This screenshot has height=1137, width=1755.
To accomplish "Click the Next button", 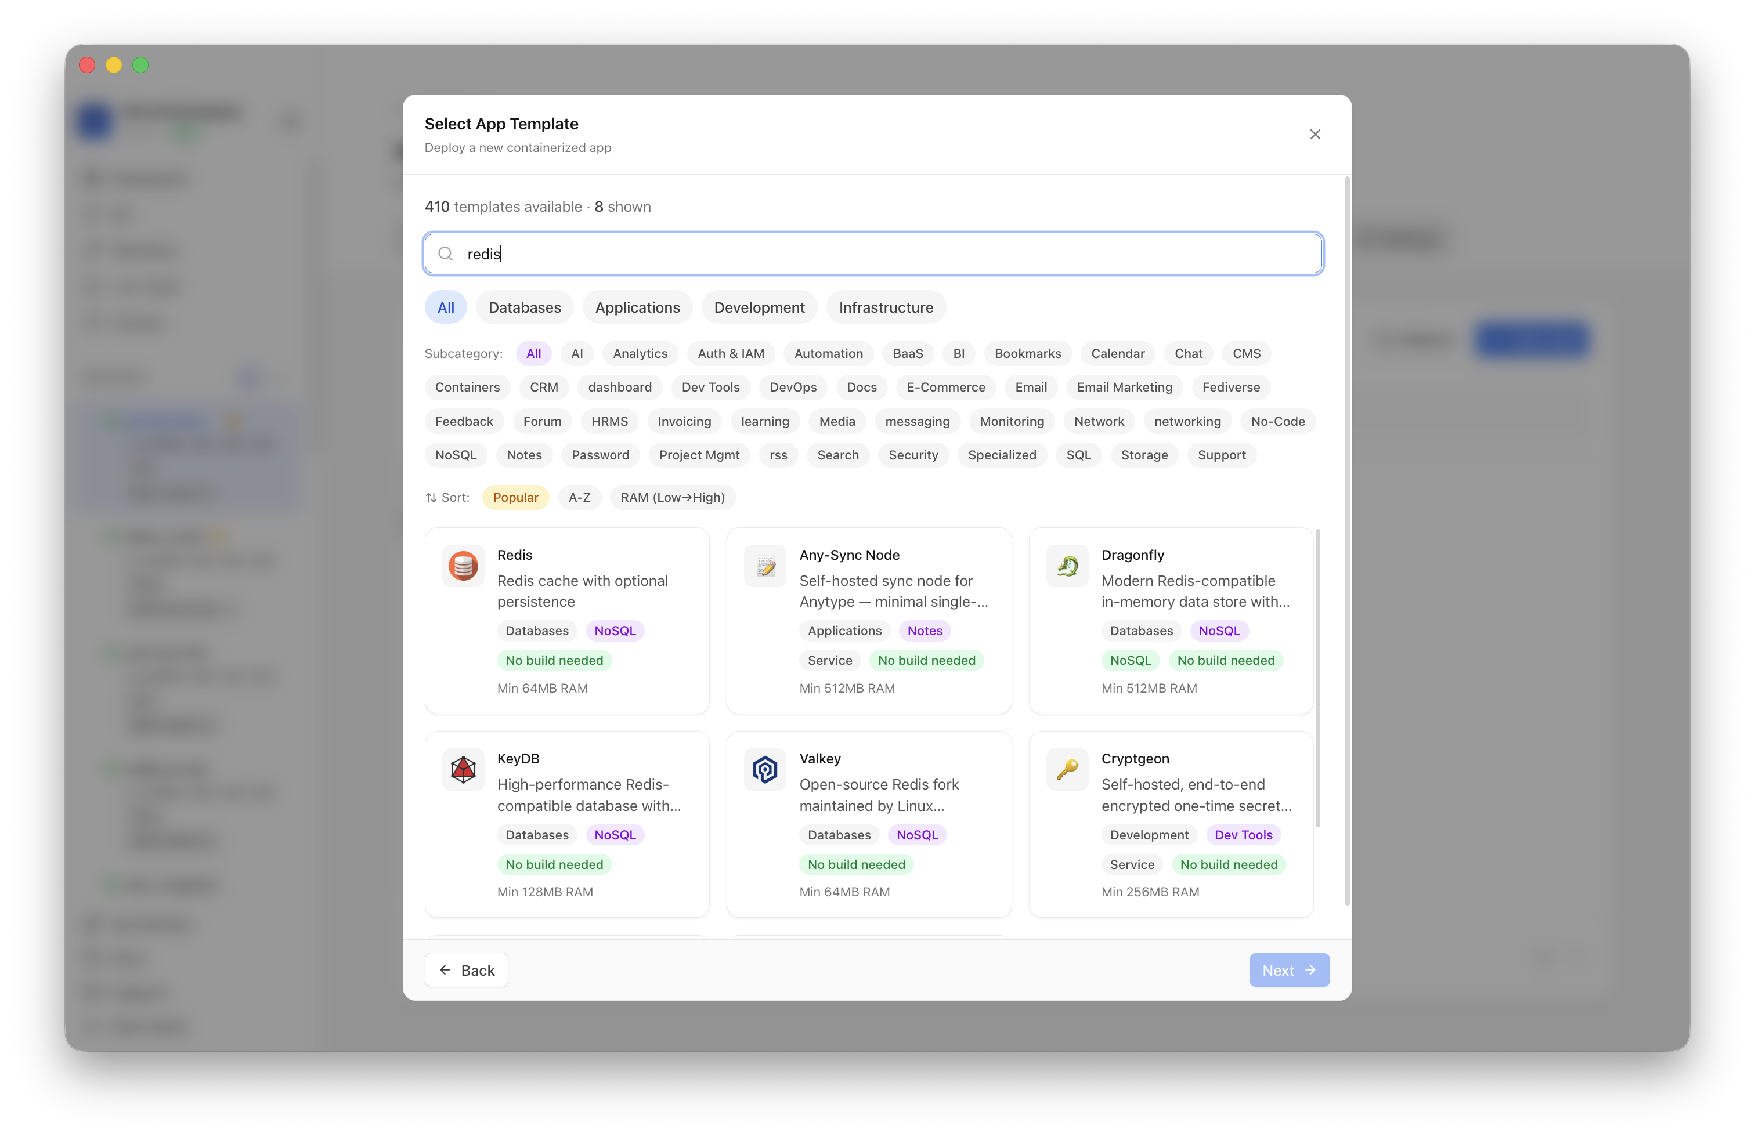I will coord(1289,970).
